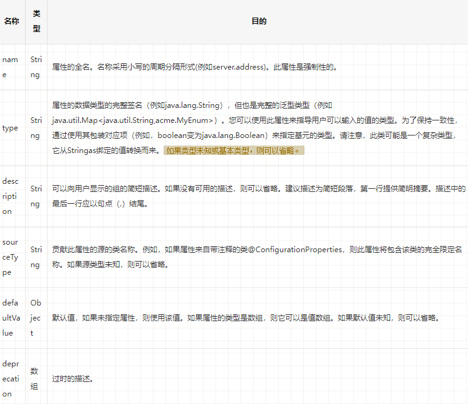Click the description text '属性的全名'
This screenshot has height=404, width=468.
point(71,67)
